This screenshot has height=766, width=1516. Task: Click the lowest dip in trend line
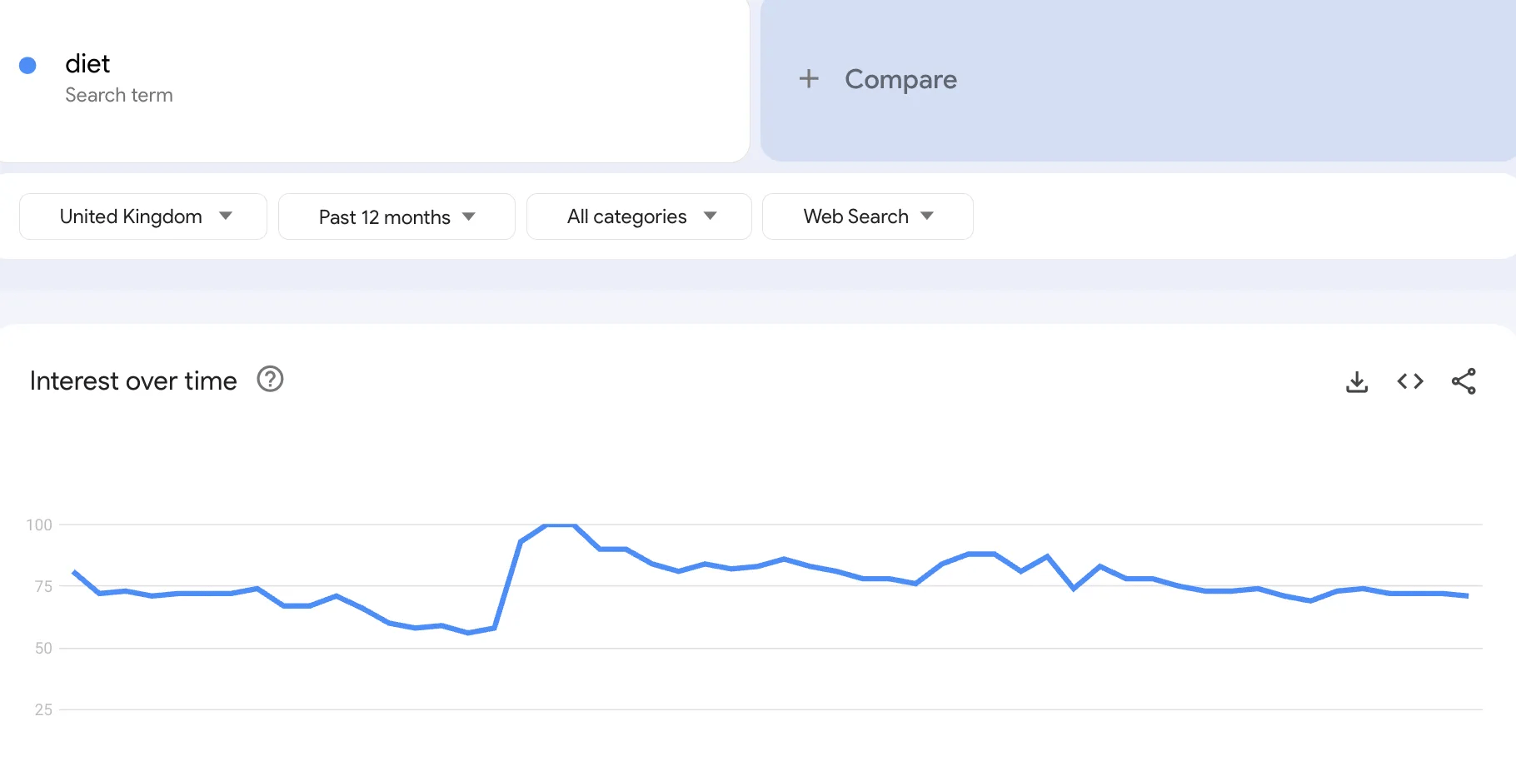click(x=469, y=633)
